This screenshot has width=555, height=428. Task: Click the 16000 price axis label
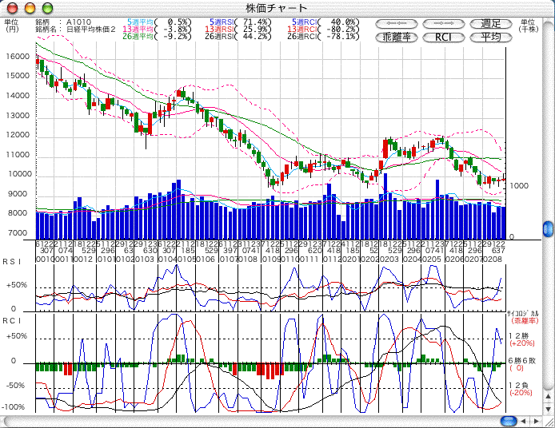[x=18, y=57]
